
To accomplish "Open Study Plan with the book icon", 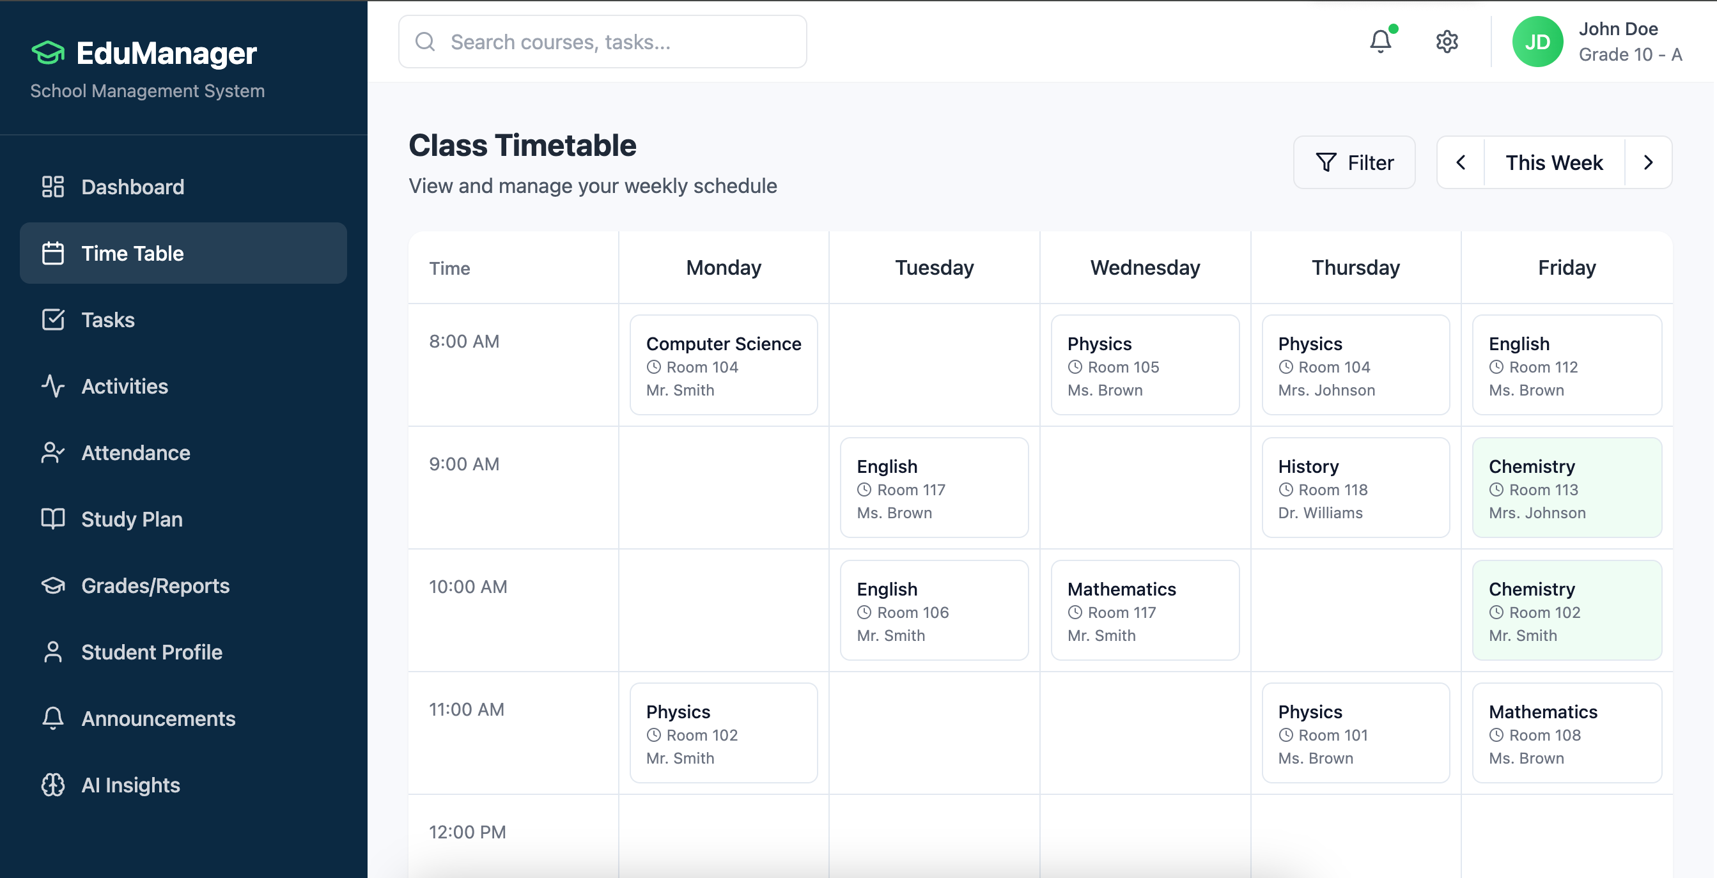I will tap(52, 520).
